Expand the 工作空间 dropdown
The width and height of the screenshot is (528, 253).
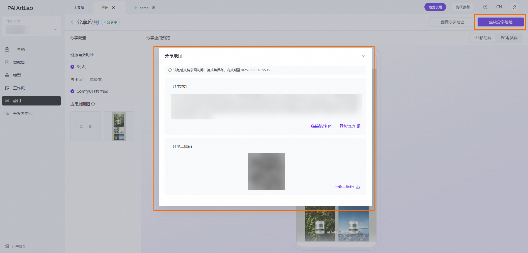pyautogui.click(x=31, y=26)
